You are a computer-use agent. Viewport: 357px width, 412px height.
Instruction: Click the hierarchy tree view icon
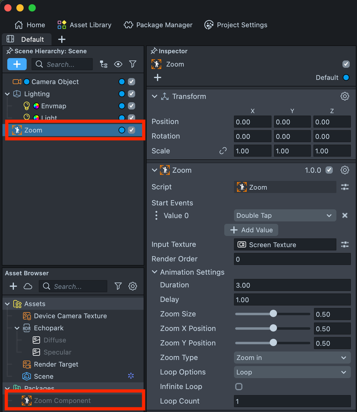(104, 64)
